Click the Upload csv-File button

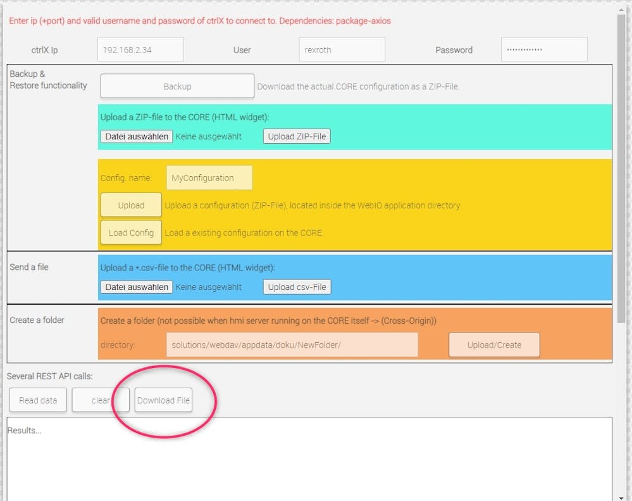point(297,287)
